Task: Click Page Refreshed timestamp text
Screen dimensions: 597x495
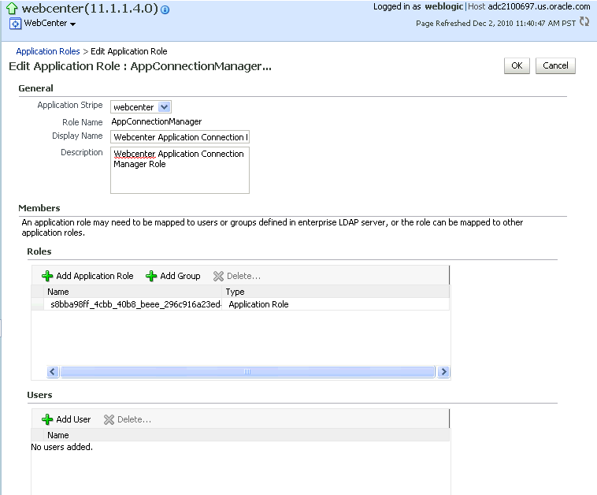Action: 495,23
